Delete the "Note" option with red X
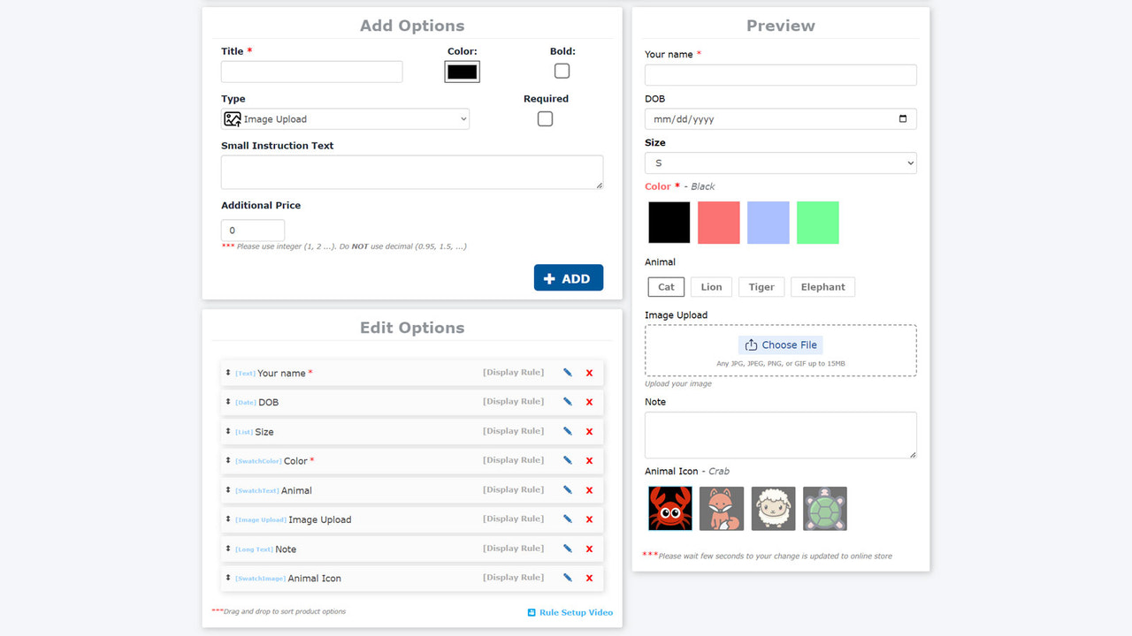 [589, 549]
